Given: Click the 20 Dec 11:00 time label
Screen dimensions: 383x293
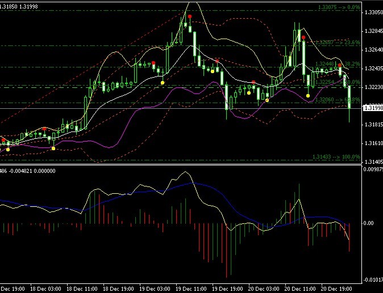Looking at the screenshot, I should [300, 289].
